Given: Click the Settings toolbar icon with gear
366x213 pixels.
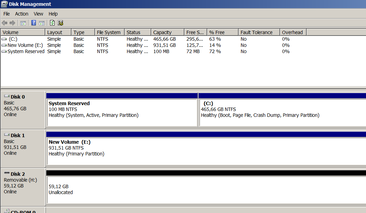Looking at the screenshot, I should (x=60, y=23).
